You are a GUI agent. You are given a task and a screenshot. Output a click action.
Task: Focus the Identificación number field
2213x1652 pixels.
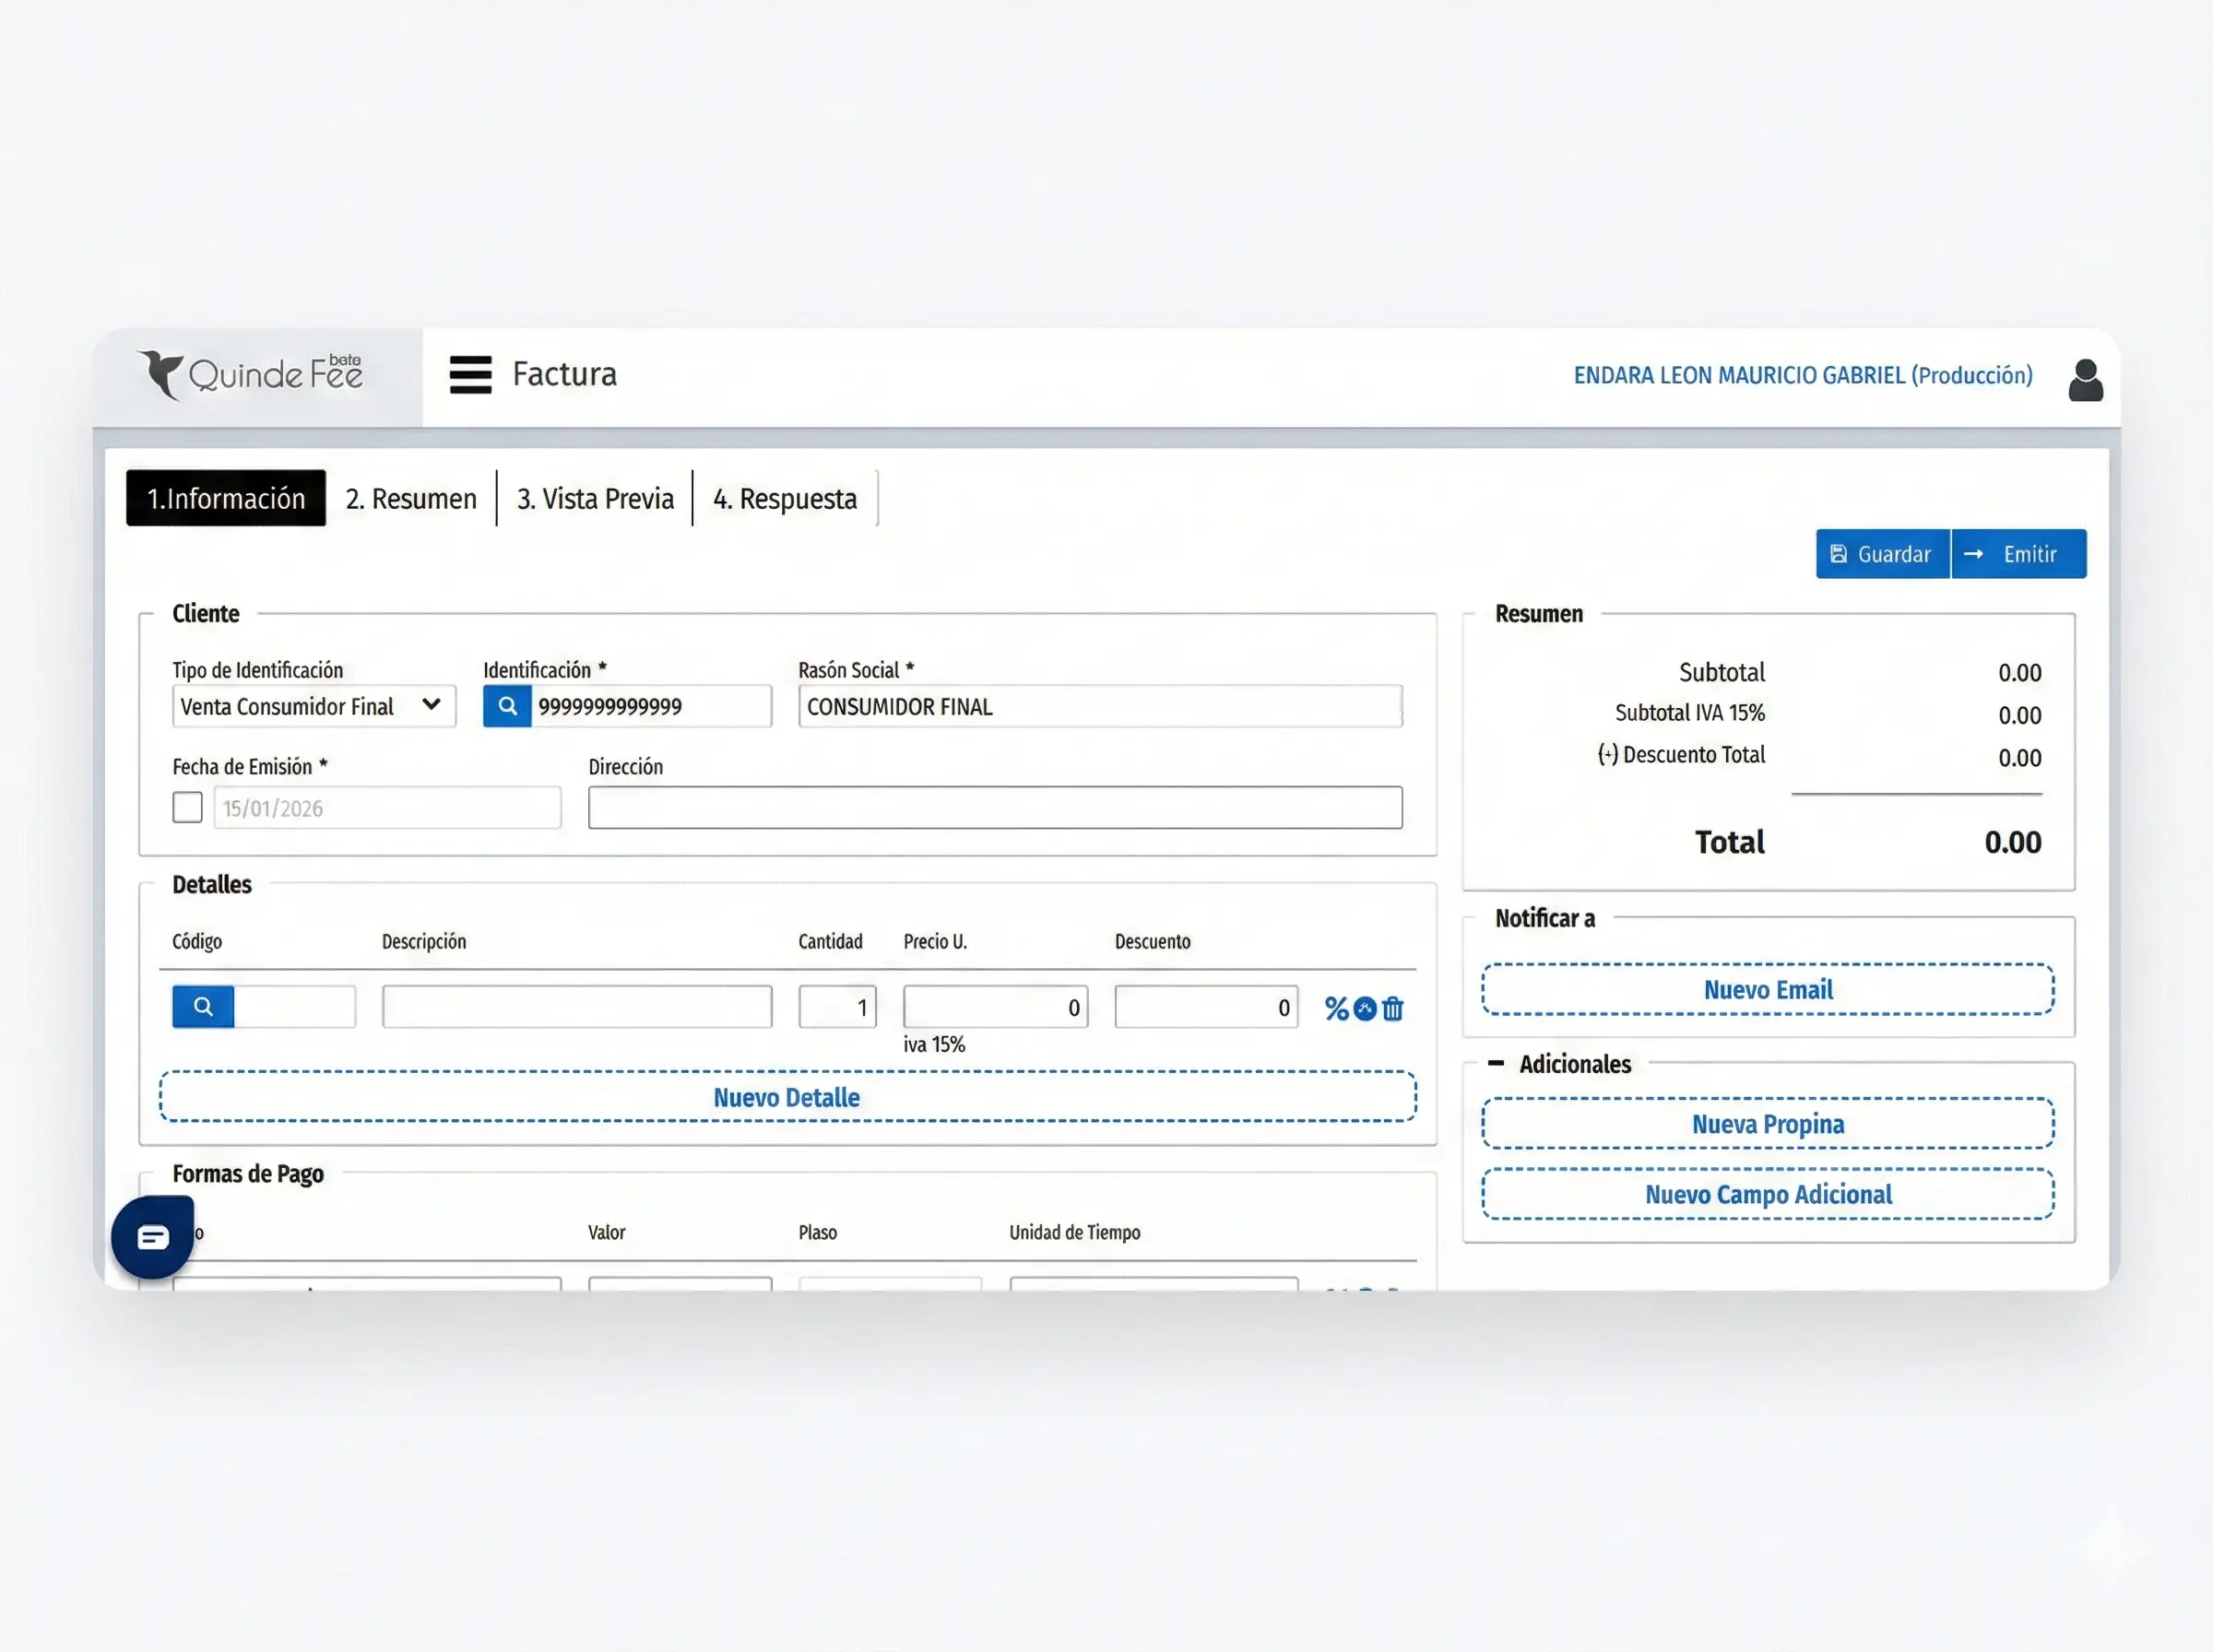click(x=651, y=706)
